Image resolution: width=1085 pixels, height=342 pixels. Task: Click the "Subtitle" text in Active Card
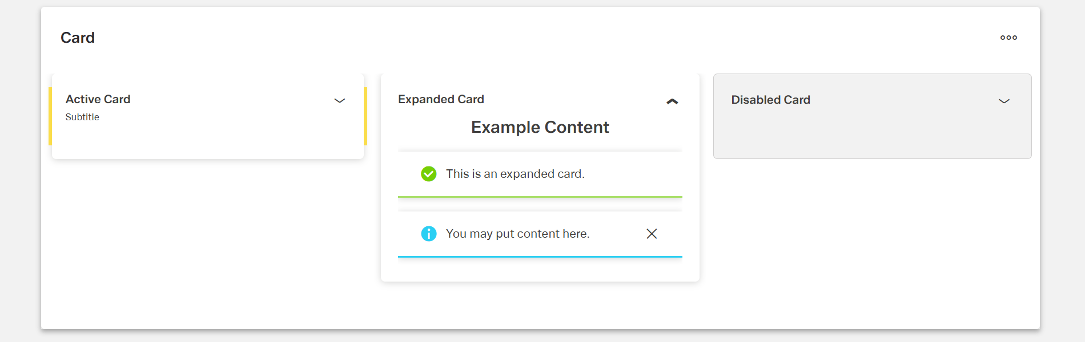(82, 117)
